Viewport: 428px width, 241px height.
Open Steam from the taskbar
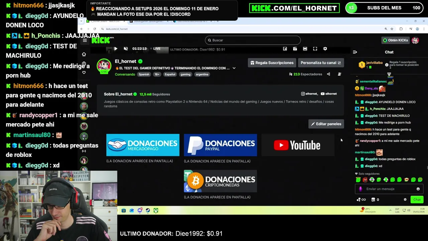click(x=148, y=210)
